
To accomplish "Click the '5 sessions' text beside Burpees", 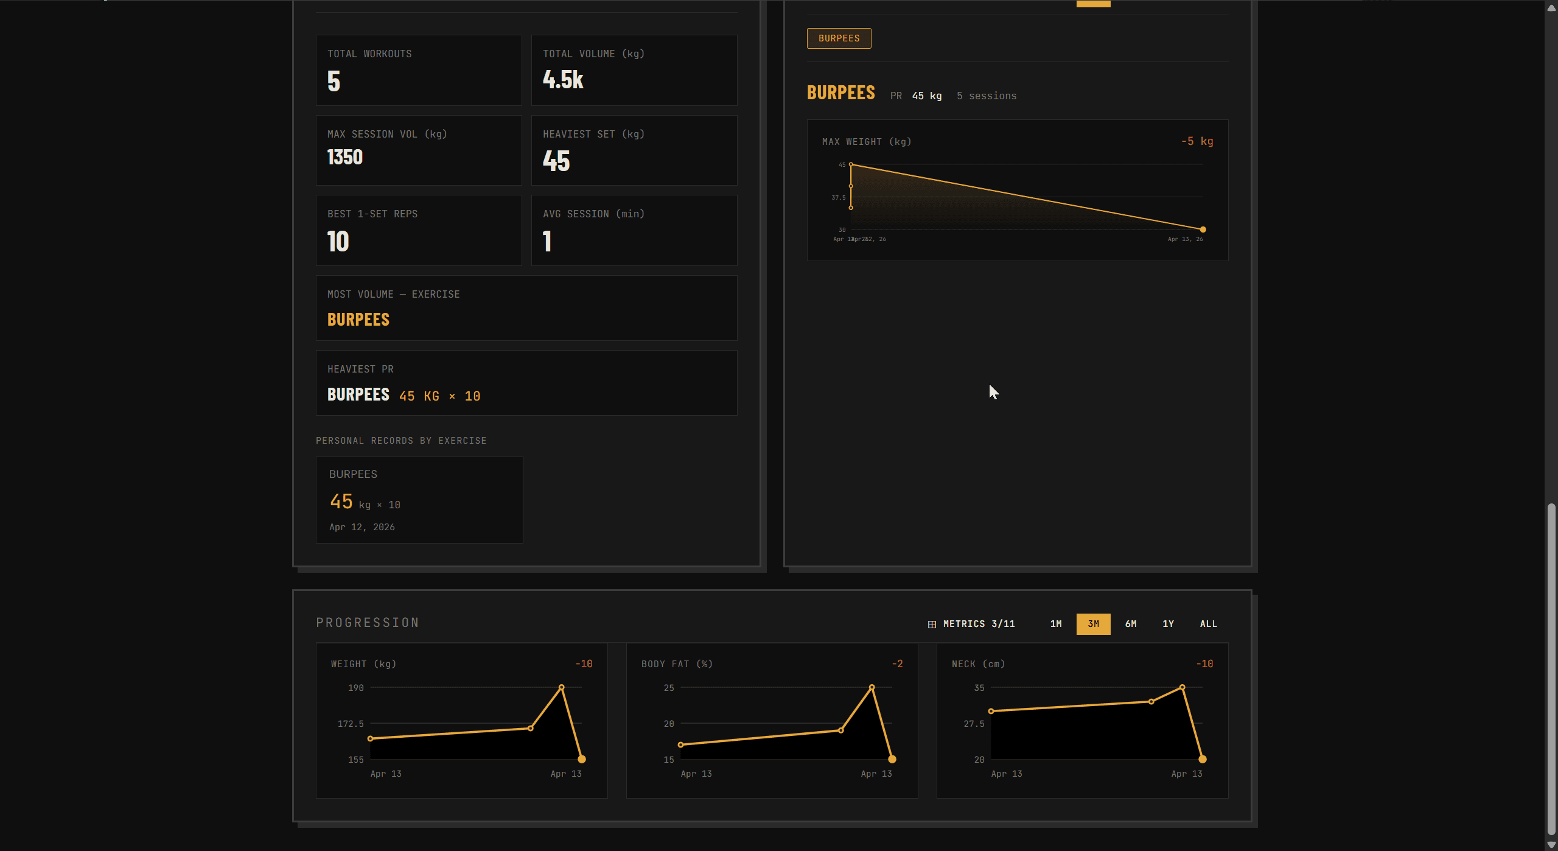I will tap(987, 96).
